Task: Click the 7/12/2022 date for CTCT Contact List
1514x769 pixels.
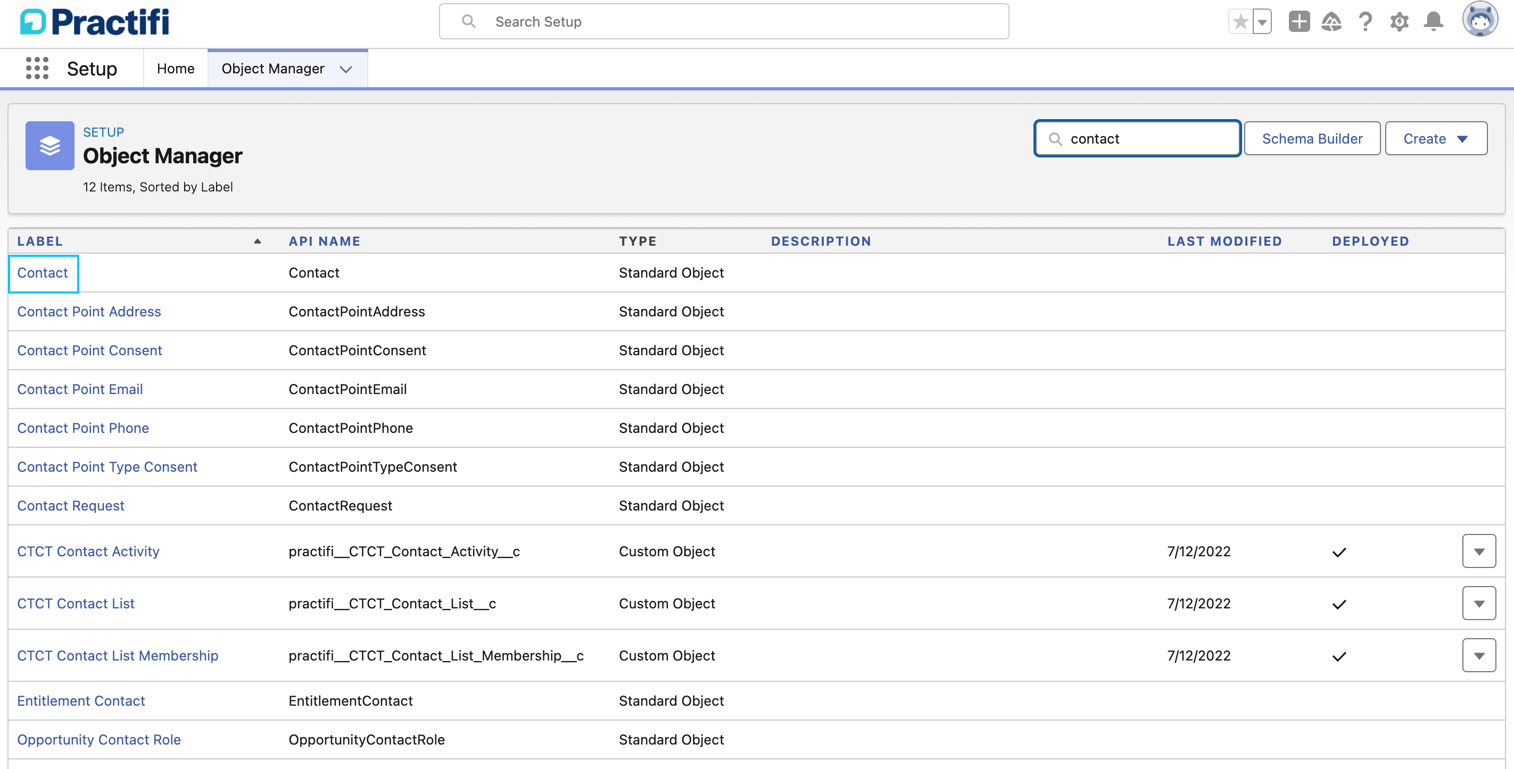Action: click(1198, 603)
